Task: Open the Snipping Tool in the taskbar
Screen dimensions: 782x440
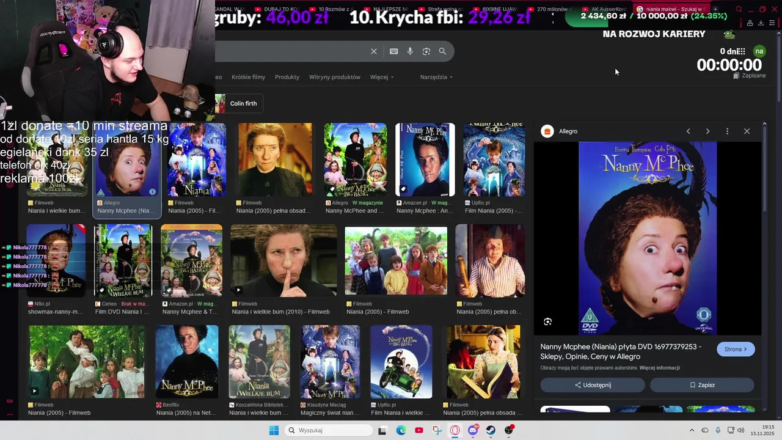Action: [437, 430]
